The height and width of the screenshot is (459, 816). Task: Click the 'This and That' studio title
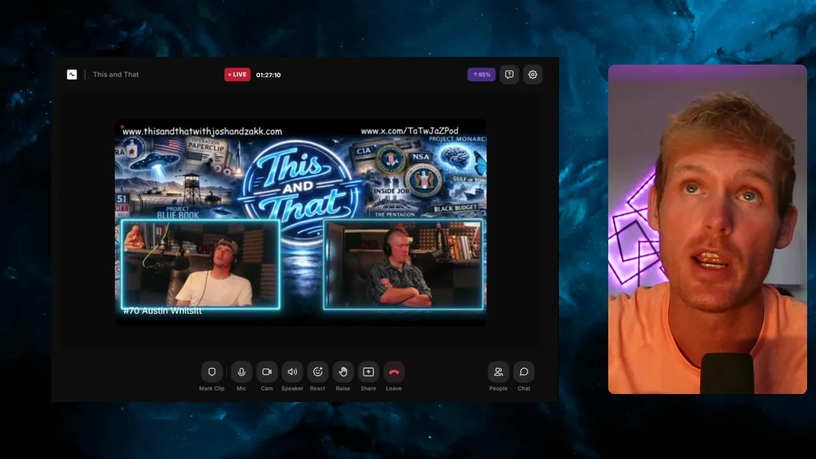click(116, 75)
